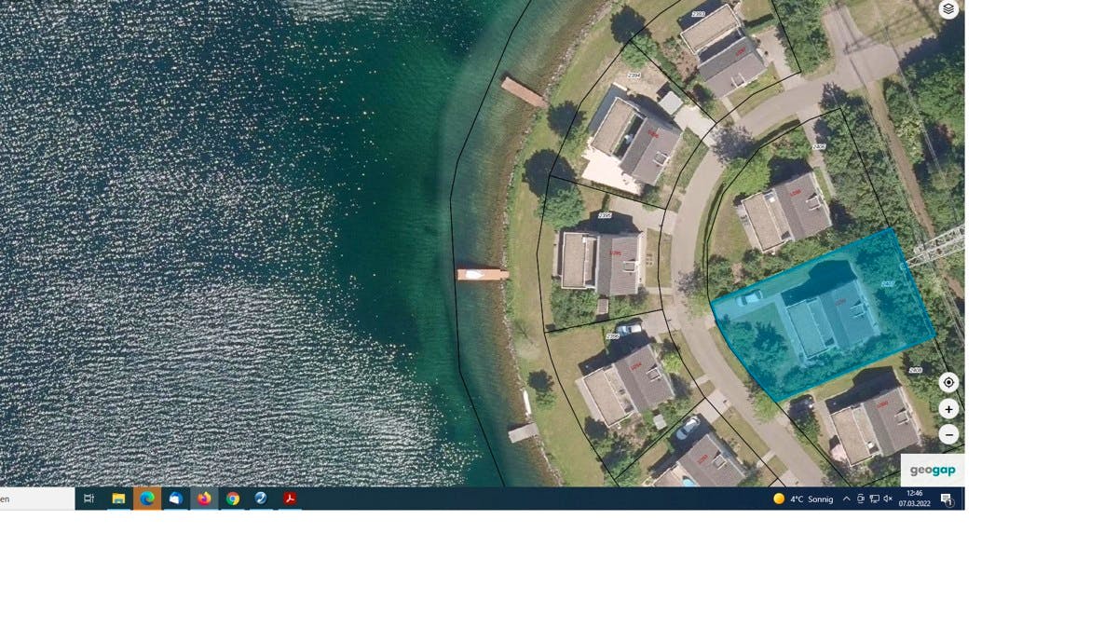Launch Google Chrome from the taskbar
The height and width of the screenshot is (629, 1118).
click(233, 499)
